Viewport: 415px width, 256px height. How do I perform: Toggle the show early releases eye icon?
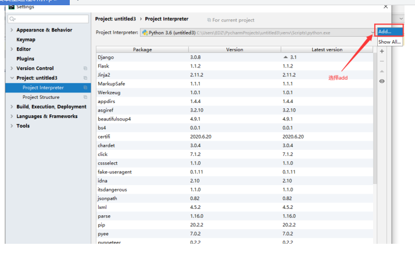[x=382, y=81]
